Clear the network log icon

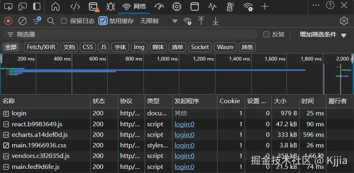pos(22,21)
